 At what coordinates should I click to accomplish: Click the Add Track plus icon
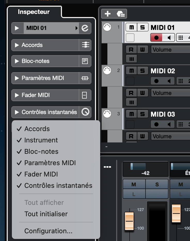pyautogui.click(x=108, y=14)
